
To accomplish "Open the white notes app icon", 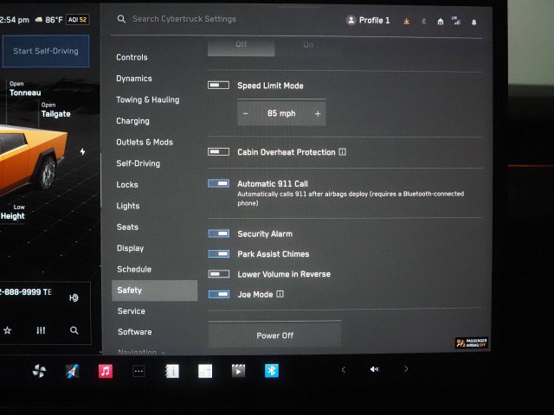I will click(x=205, y=371).
